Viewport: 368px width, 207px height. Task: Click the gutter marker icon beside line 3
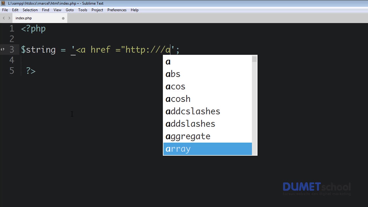click(x=3, y=49)
